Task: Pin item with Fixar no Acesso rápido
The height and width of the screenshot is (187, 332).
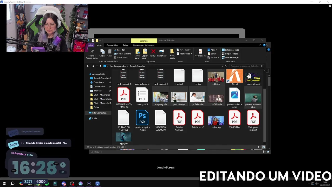Action: 92,54
